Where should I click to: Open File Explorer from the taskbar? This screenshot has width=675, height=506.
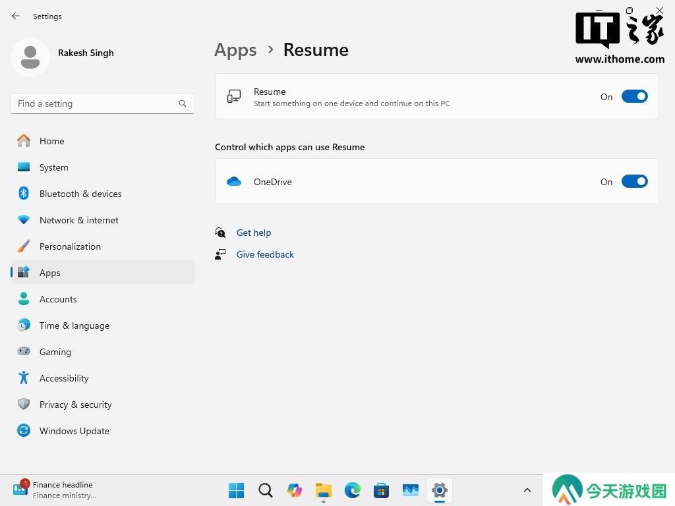click(x=323, y=490)
